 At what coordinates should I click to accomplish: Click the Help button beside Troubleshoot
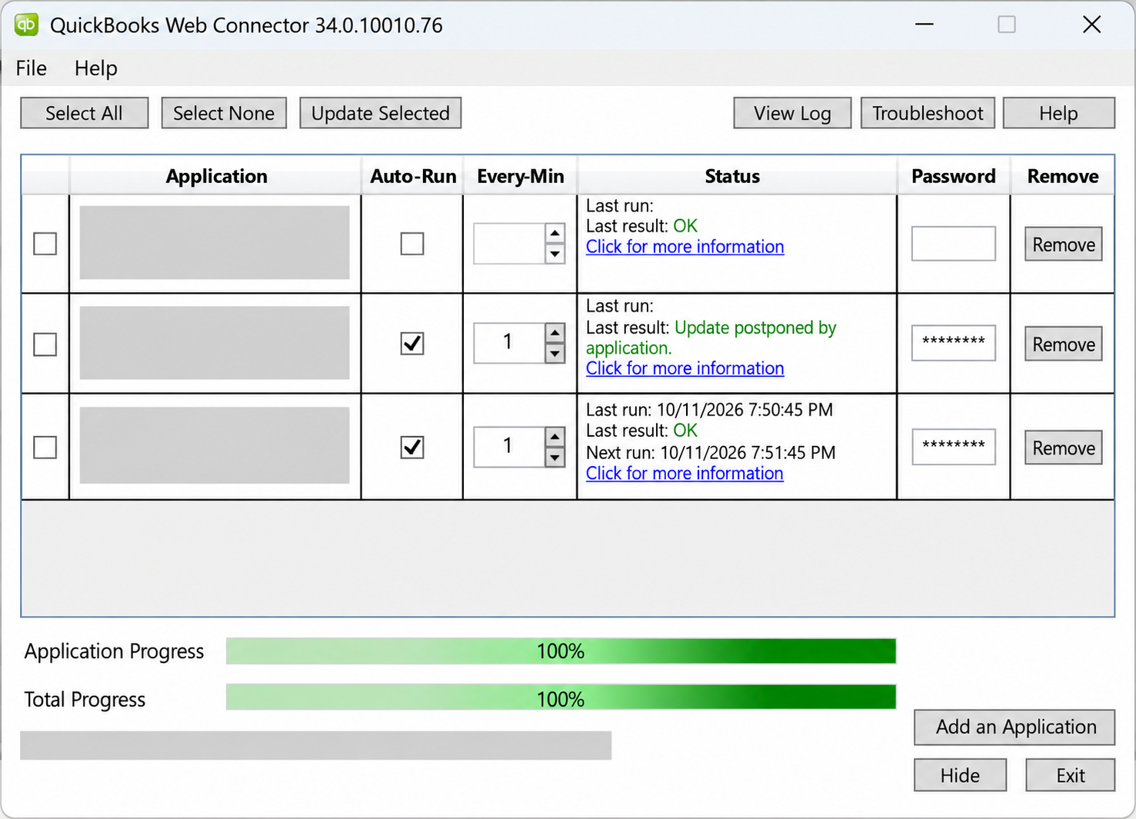tap(1059, 113)
